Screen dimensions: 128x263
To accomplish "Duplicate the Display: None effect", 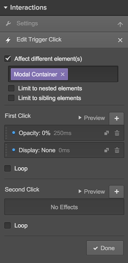I will [107, 150].
